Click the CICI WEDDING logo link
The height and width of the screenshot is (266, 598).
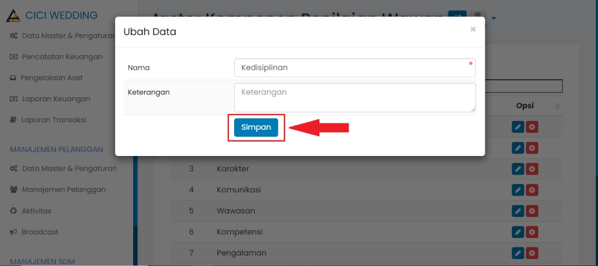pos(53,16)
